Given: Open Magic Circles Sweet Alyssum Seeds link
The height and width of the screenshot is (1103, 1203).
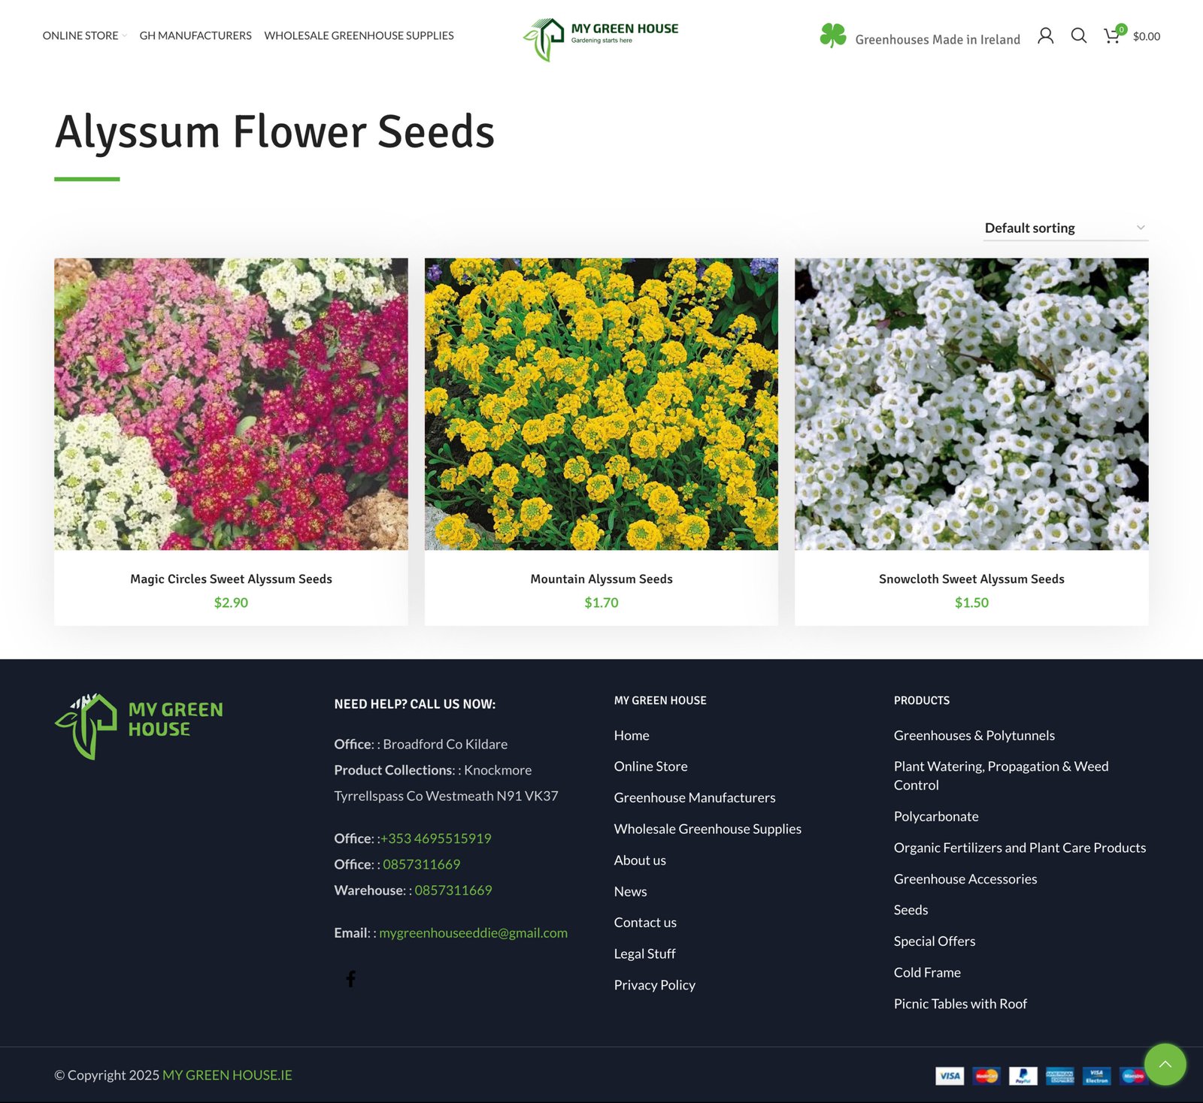Looking at the screenshot, I should [x=231, y=579].
